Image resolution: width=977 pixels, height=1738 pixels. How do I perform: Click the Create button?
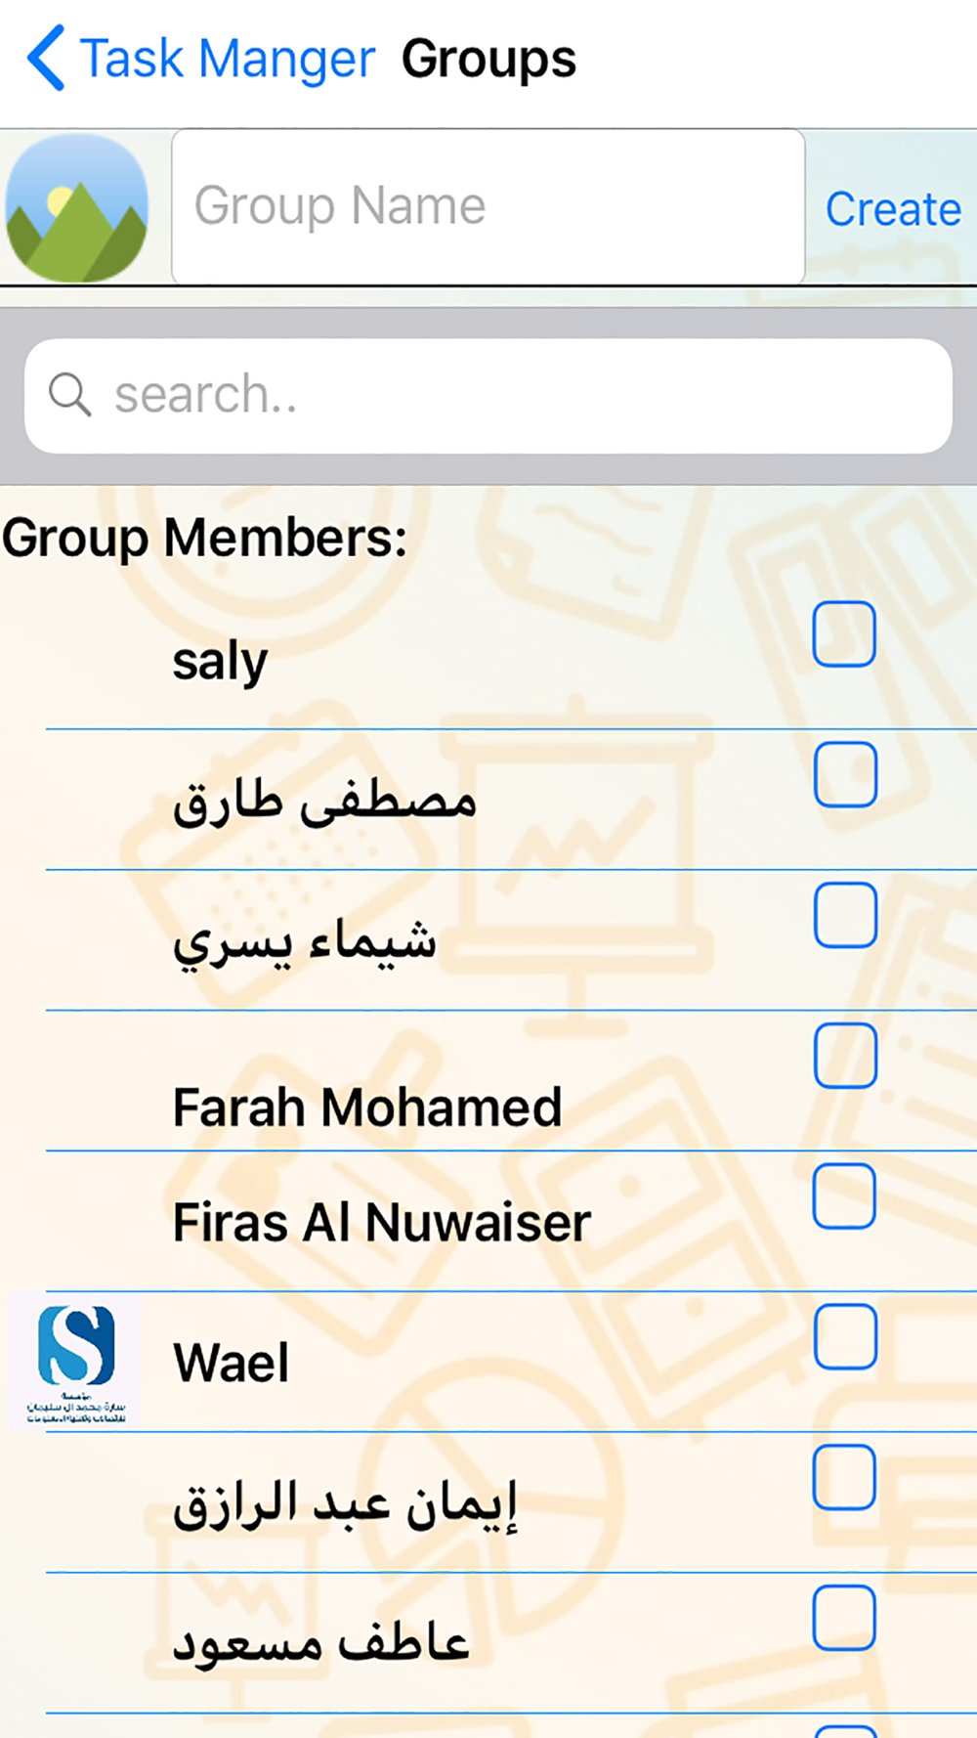(893, 208)
